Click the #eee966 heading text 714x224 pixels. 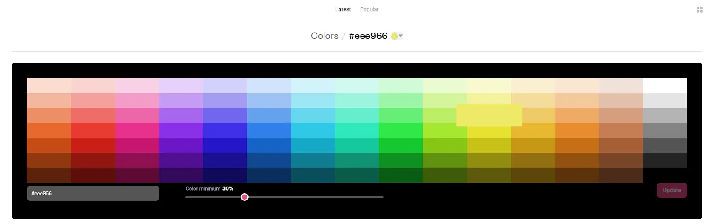pyautogui.click(x=368, y=36)
